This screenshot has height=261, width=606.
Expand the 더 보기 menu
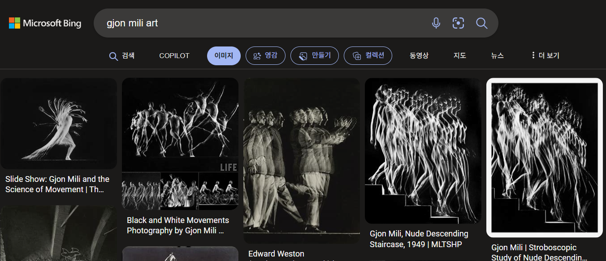pos(545,56)
